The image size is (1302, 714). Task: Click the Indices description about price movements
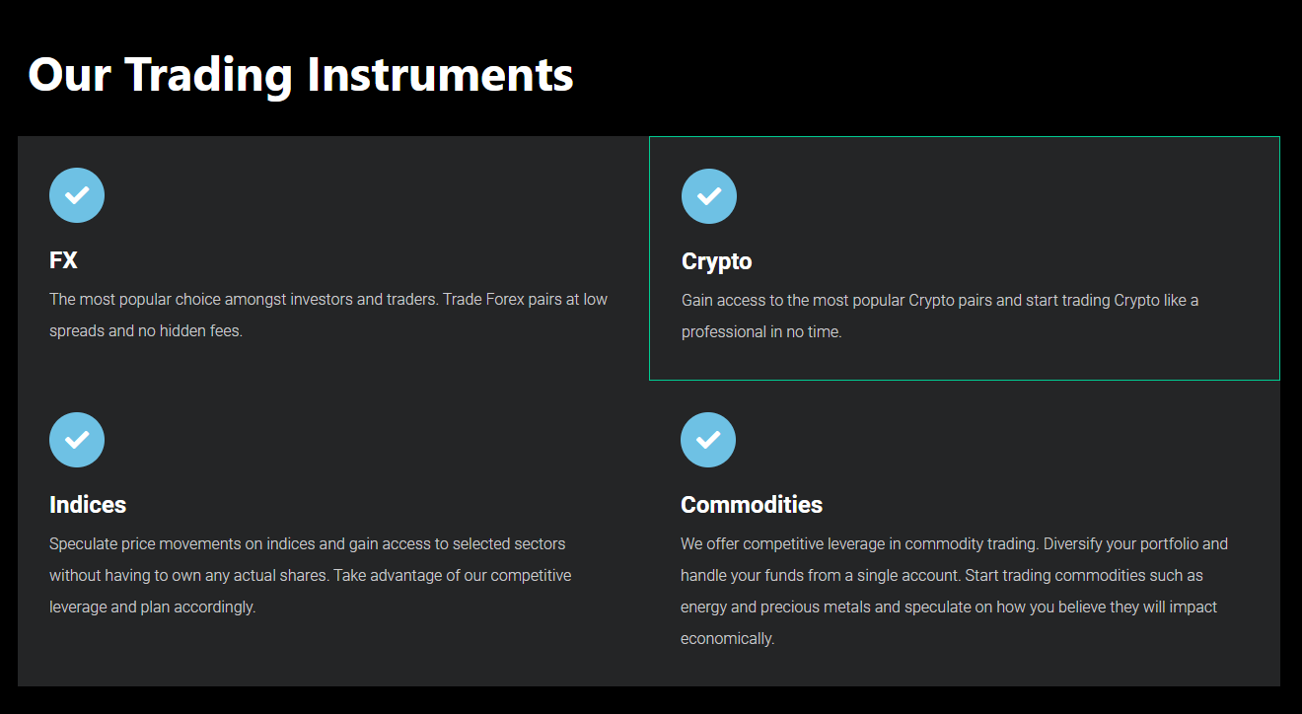pos(311,575)
